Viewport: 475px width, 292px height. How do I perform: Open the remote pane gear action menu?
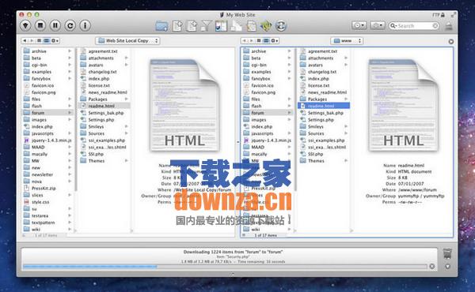pyautogui.click(x=275, y=40)
